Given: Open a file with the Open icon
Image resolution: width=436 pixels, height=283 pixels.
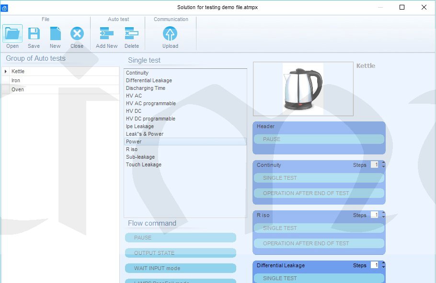Looking at the screenshot, I should pyautogui.click(x=12, y=34).
